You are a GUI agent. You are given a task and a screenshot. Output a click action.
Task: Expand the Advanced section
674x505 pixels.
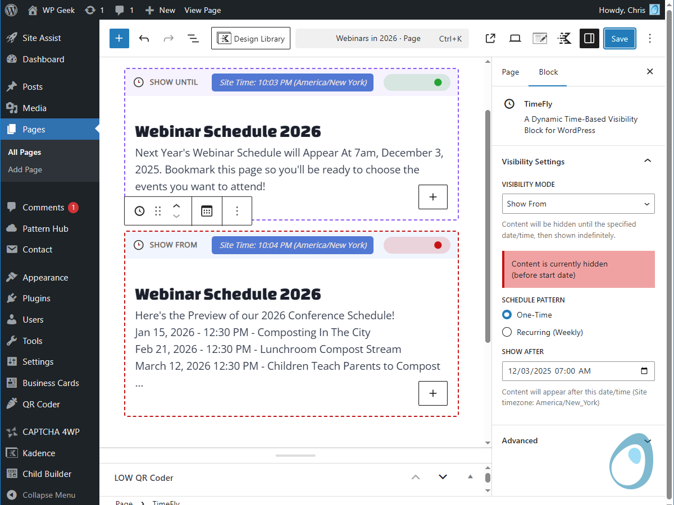579,440
